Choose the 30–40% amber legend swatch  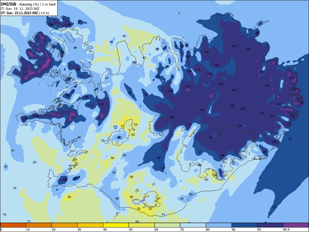pos(90,225)
